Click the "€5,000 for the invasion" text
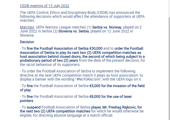170x120 pixels. tap(114, 86)
